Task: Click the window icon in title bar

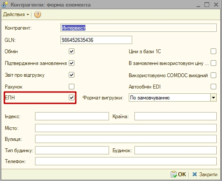Action: pyautogui.click(x=4, y=4)
